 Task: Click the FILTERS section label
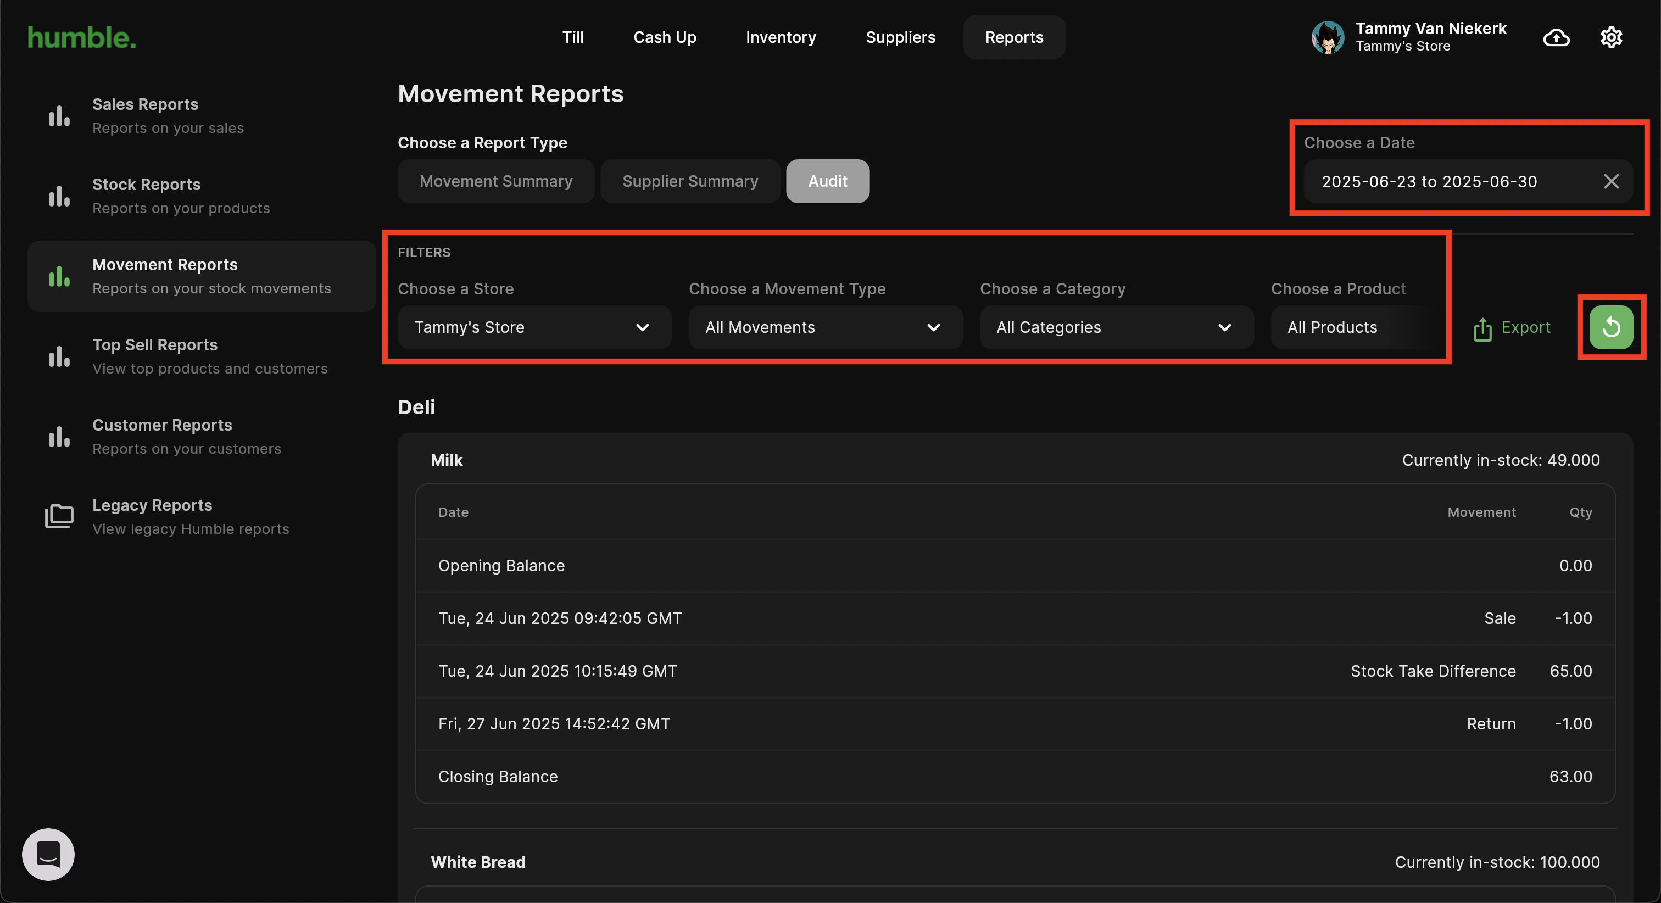click(x=424, y=253)
